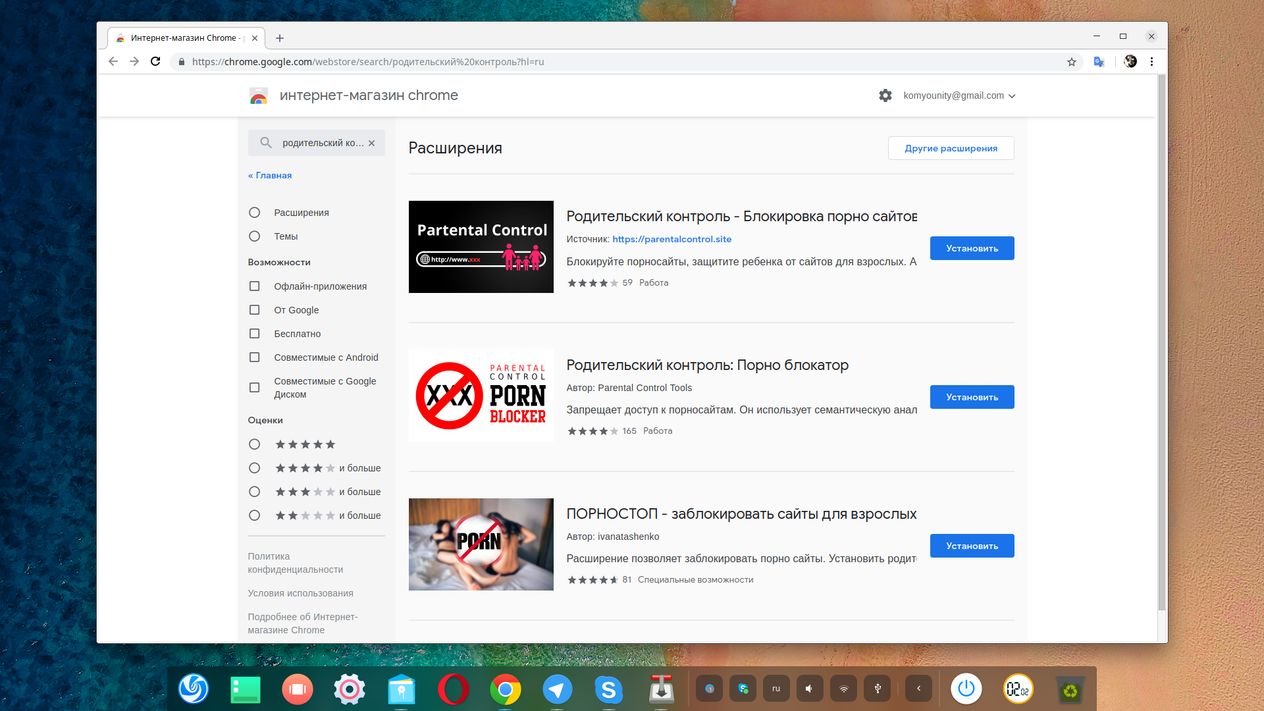The image size is (1264, 711).
Task: Check the Офлайн-приложения checkbox
Action: 255,286
